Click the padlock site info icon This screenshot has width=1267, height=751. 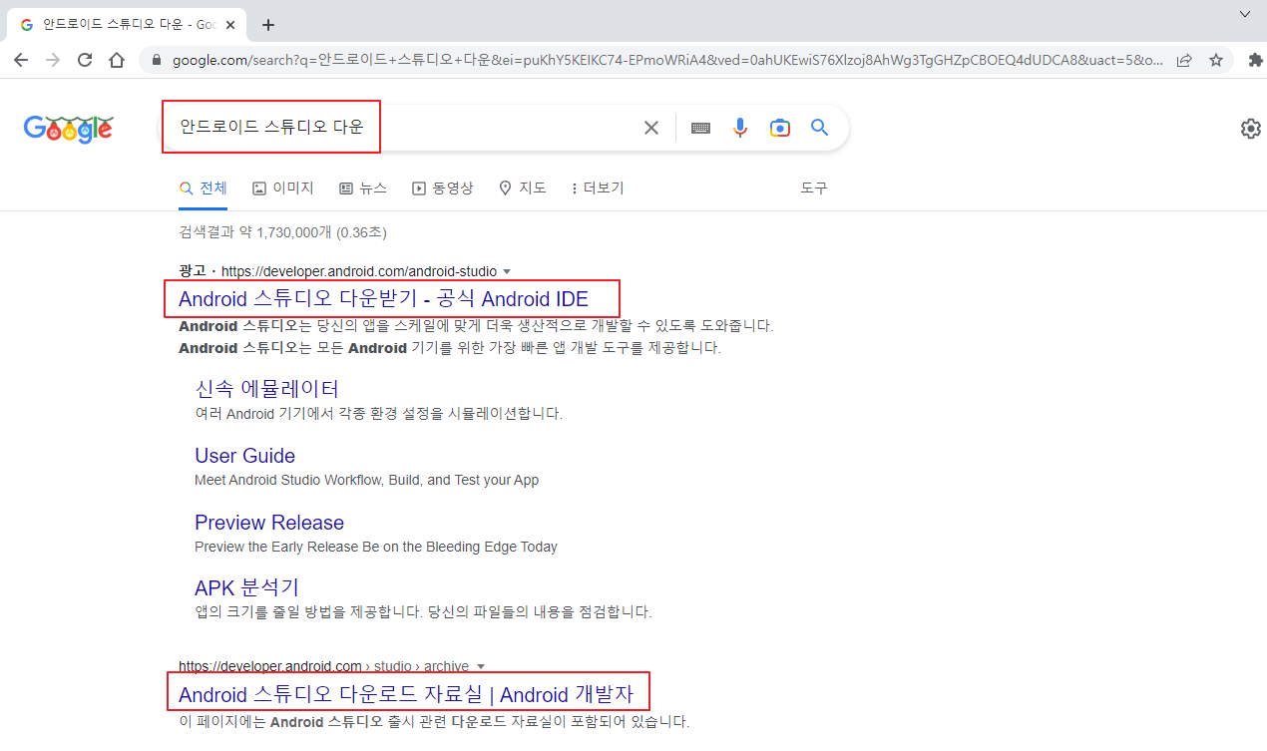[x=156, y=60]
